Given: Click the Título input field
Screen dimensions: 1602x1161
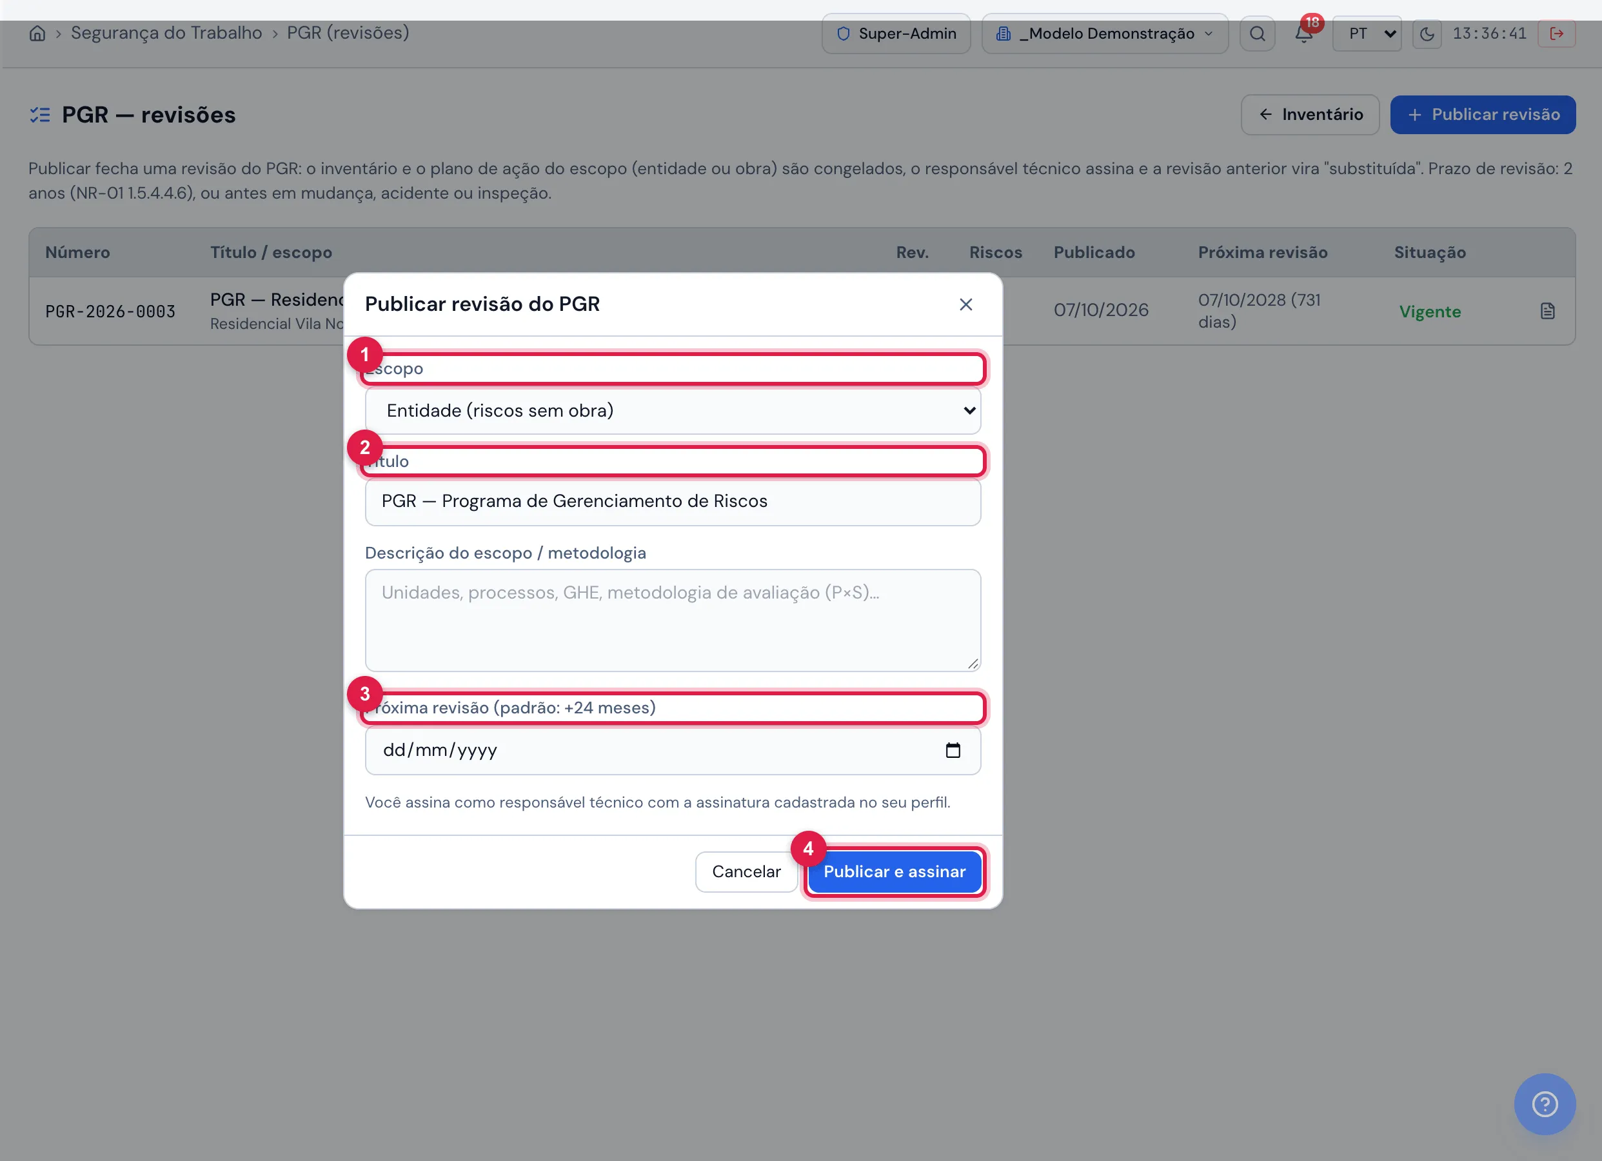Looking at the screenshot, I should coord(673,502).
